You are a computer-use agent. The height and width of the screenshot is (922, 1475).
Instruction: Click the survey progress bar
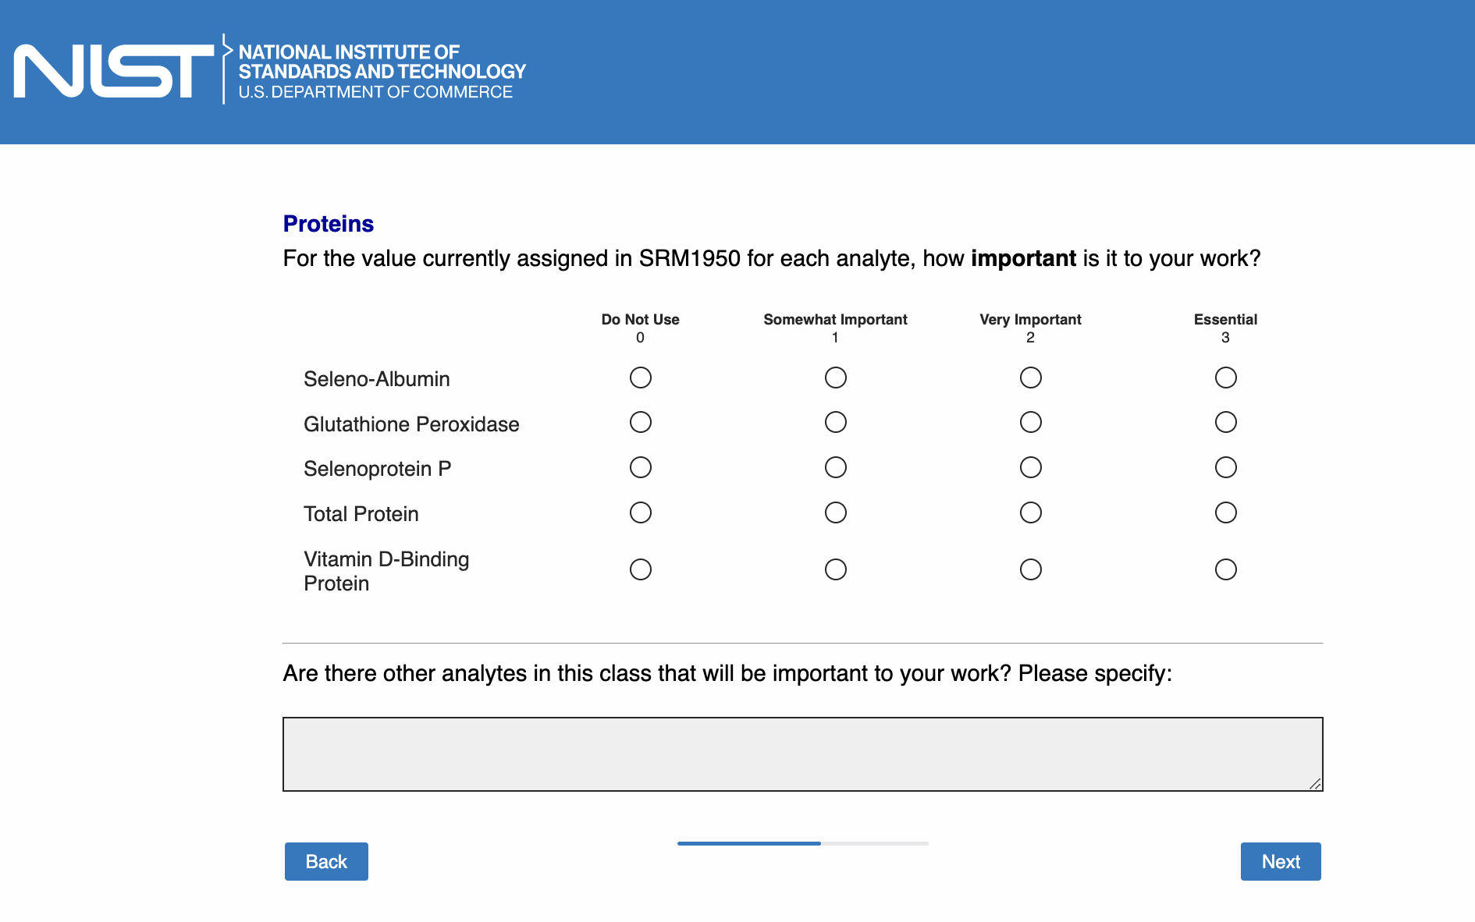click(802, 843)
